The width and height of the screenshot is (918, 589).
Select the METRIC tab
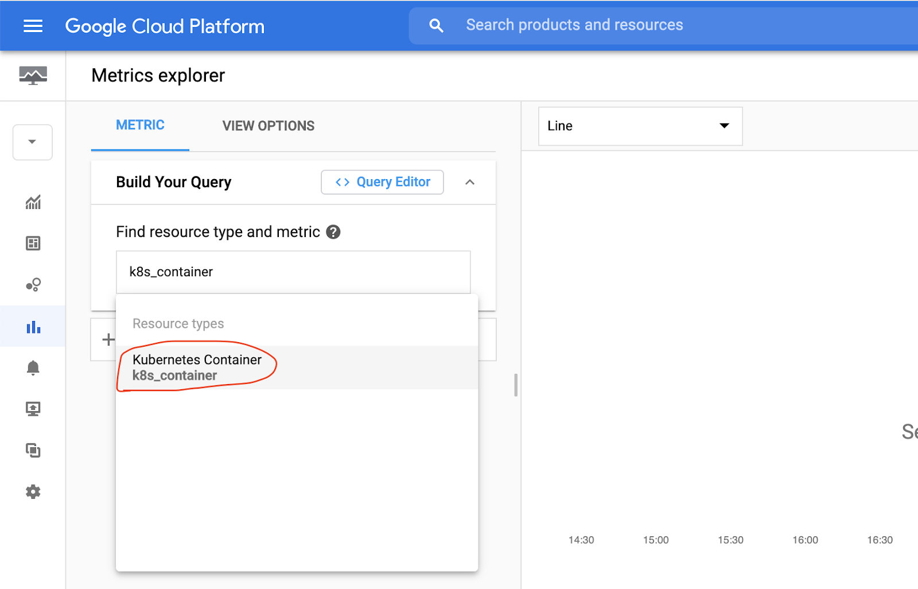[x=140, y=125]
